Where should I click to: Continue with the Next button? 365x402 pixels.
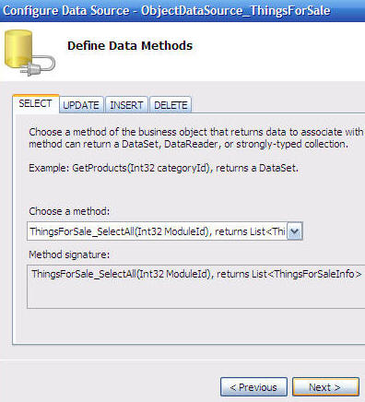[325, 387]
